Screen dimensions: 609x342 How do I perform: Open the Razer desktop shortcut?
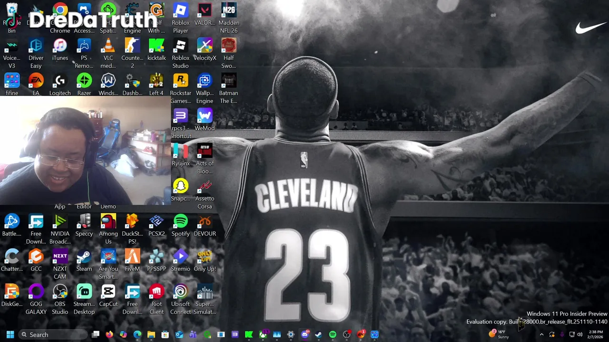(84, 85)
